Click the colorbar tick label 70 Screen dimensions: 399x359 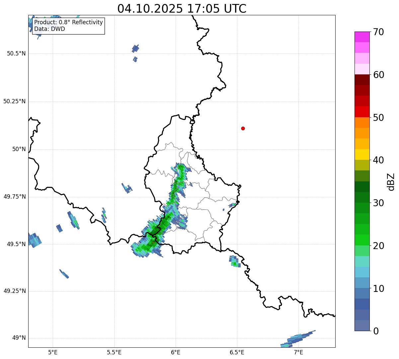(x=378, y=32)
